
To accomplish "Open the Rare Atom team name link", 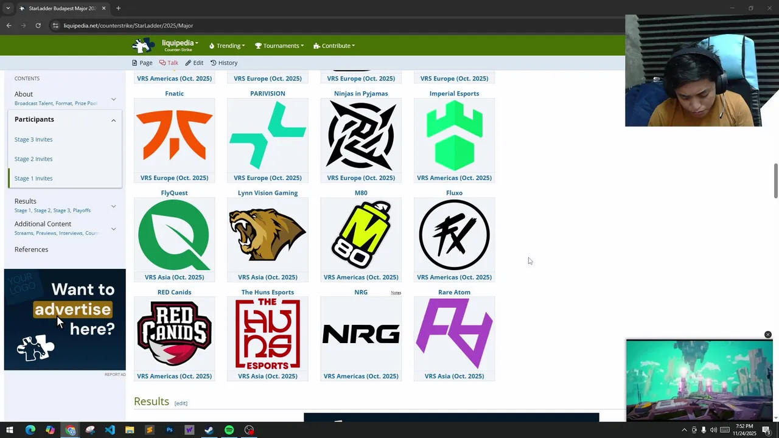I will point(454,292).
